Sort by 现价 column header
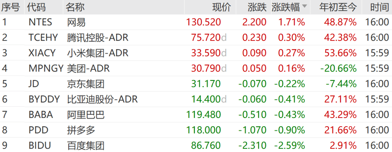Viewport: 392px width, 152px height. click(x=221, y=7)
